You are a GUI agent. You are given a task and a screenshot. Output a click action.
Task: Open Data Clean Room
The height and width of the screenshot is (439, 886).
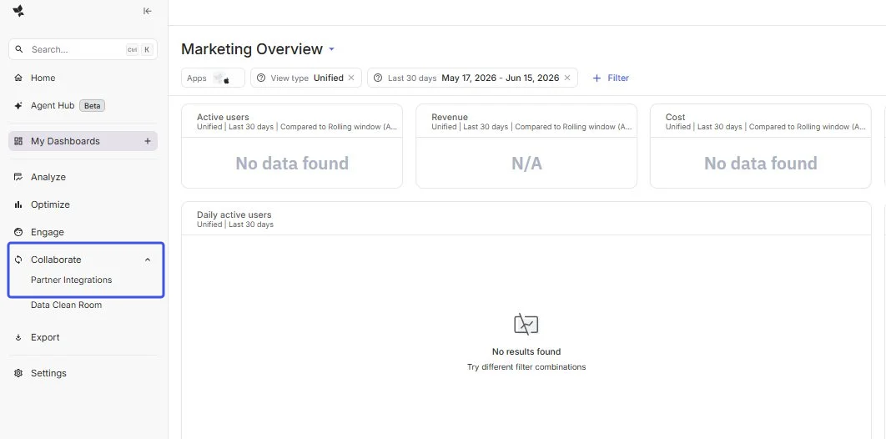point(66,305)
